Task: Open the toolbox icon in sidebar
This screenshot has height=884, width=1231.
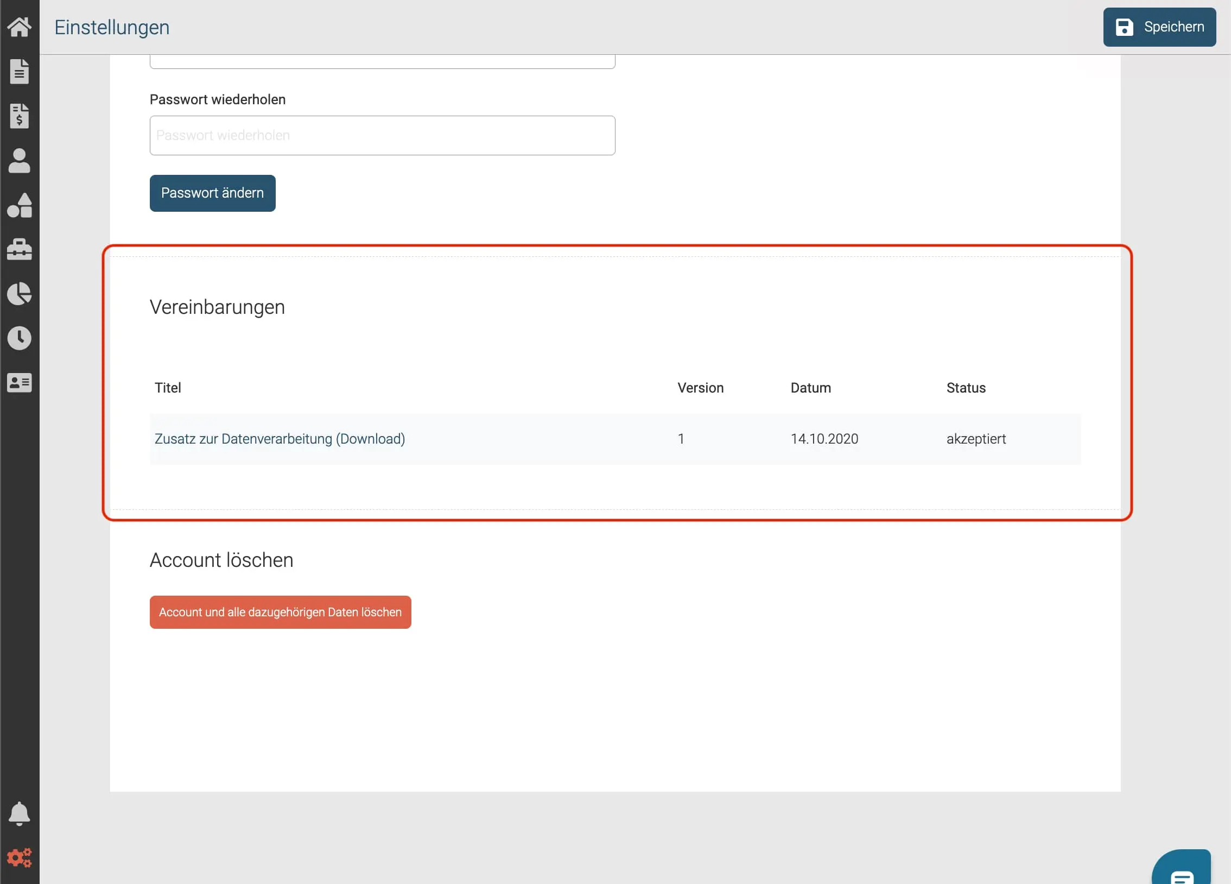Action: [20, 250]
